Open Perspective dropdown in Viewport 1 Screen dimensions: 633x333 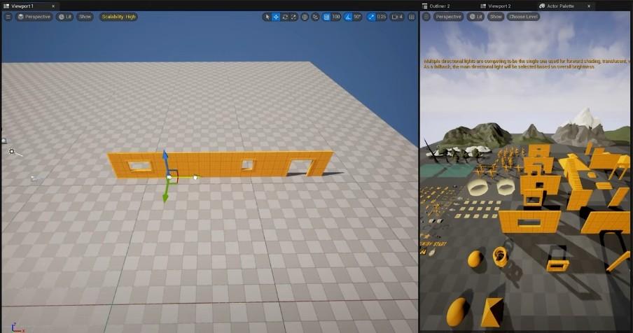pos(34,17)
